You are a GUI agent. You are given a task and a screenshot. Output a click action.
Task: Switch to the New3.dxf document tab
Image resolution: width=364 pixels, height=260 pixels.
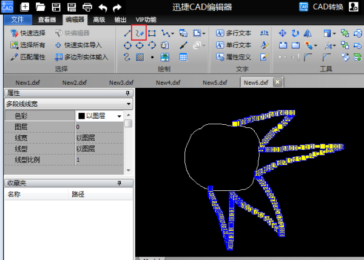[121, 82]
